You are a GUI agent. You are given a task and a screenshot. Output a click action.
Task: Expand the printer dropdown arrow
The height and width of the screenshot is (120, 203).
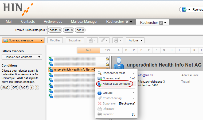[x=120, y=40]
